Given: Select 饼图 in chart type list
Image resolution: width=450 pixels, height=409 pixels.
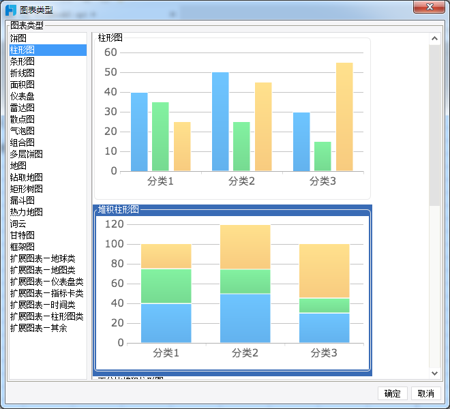Looking at the screenshot, I should click(48, 38).
